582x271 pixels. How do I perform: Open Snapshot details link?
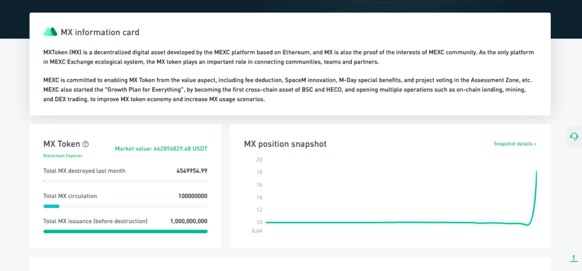click(x=514, y=144)
